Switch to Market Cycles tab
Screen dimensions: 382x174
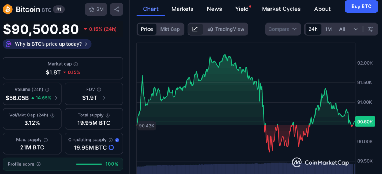pos(281,9)
